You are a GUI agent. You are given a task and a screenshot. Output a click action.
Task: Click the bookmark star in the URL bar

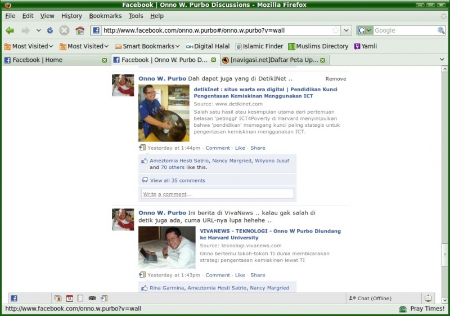pos(336,30)
